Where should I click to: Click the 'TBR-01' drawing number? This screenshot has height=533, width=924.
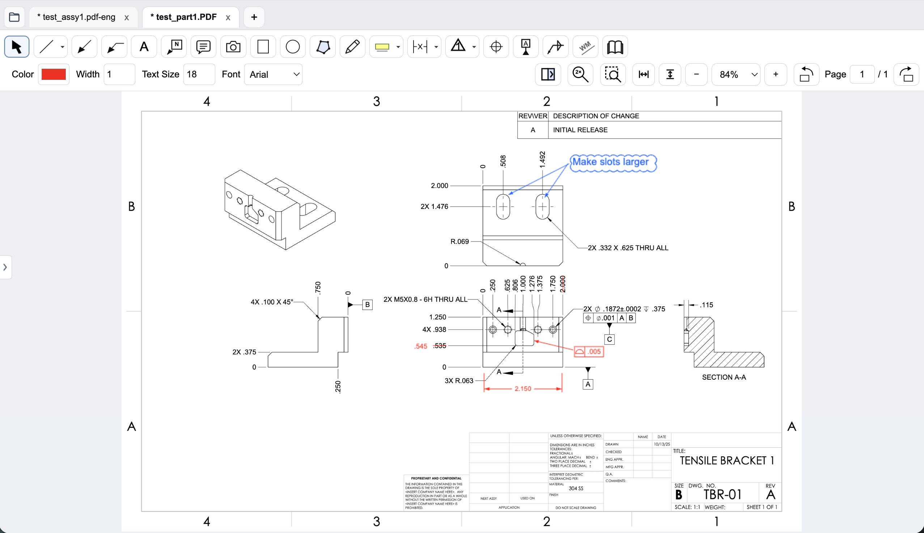(x=722, y=495)
